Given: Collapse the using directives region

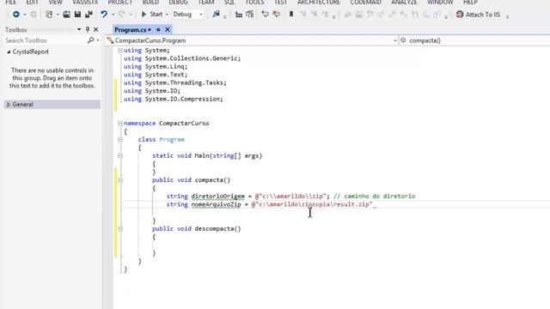Looking at the screenshot, I should click(120, 51).
